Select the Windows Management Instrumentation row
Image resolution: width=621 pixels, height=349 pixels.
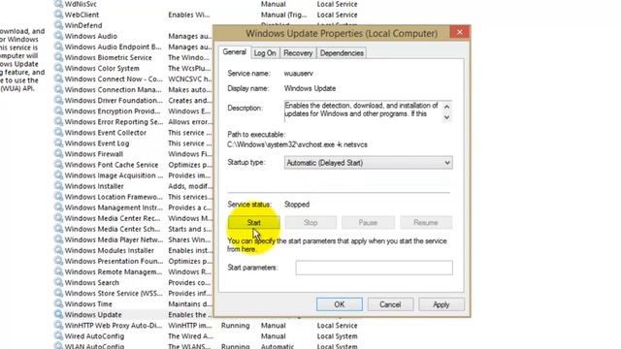133,207
